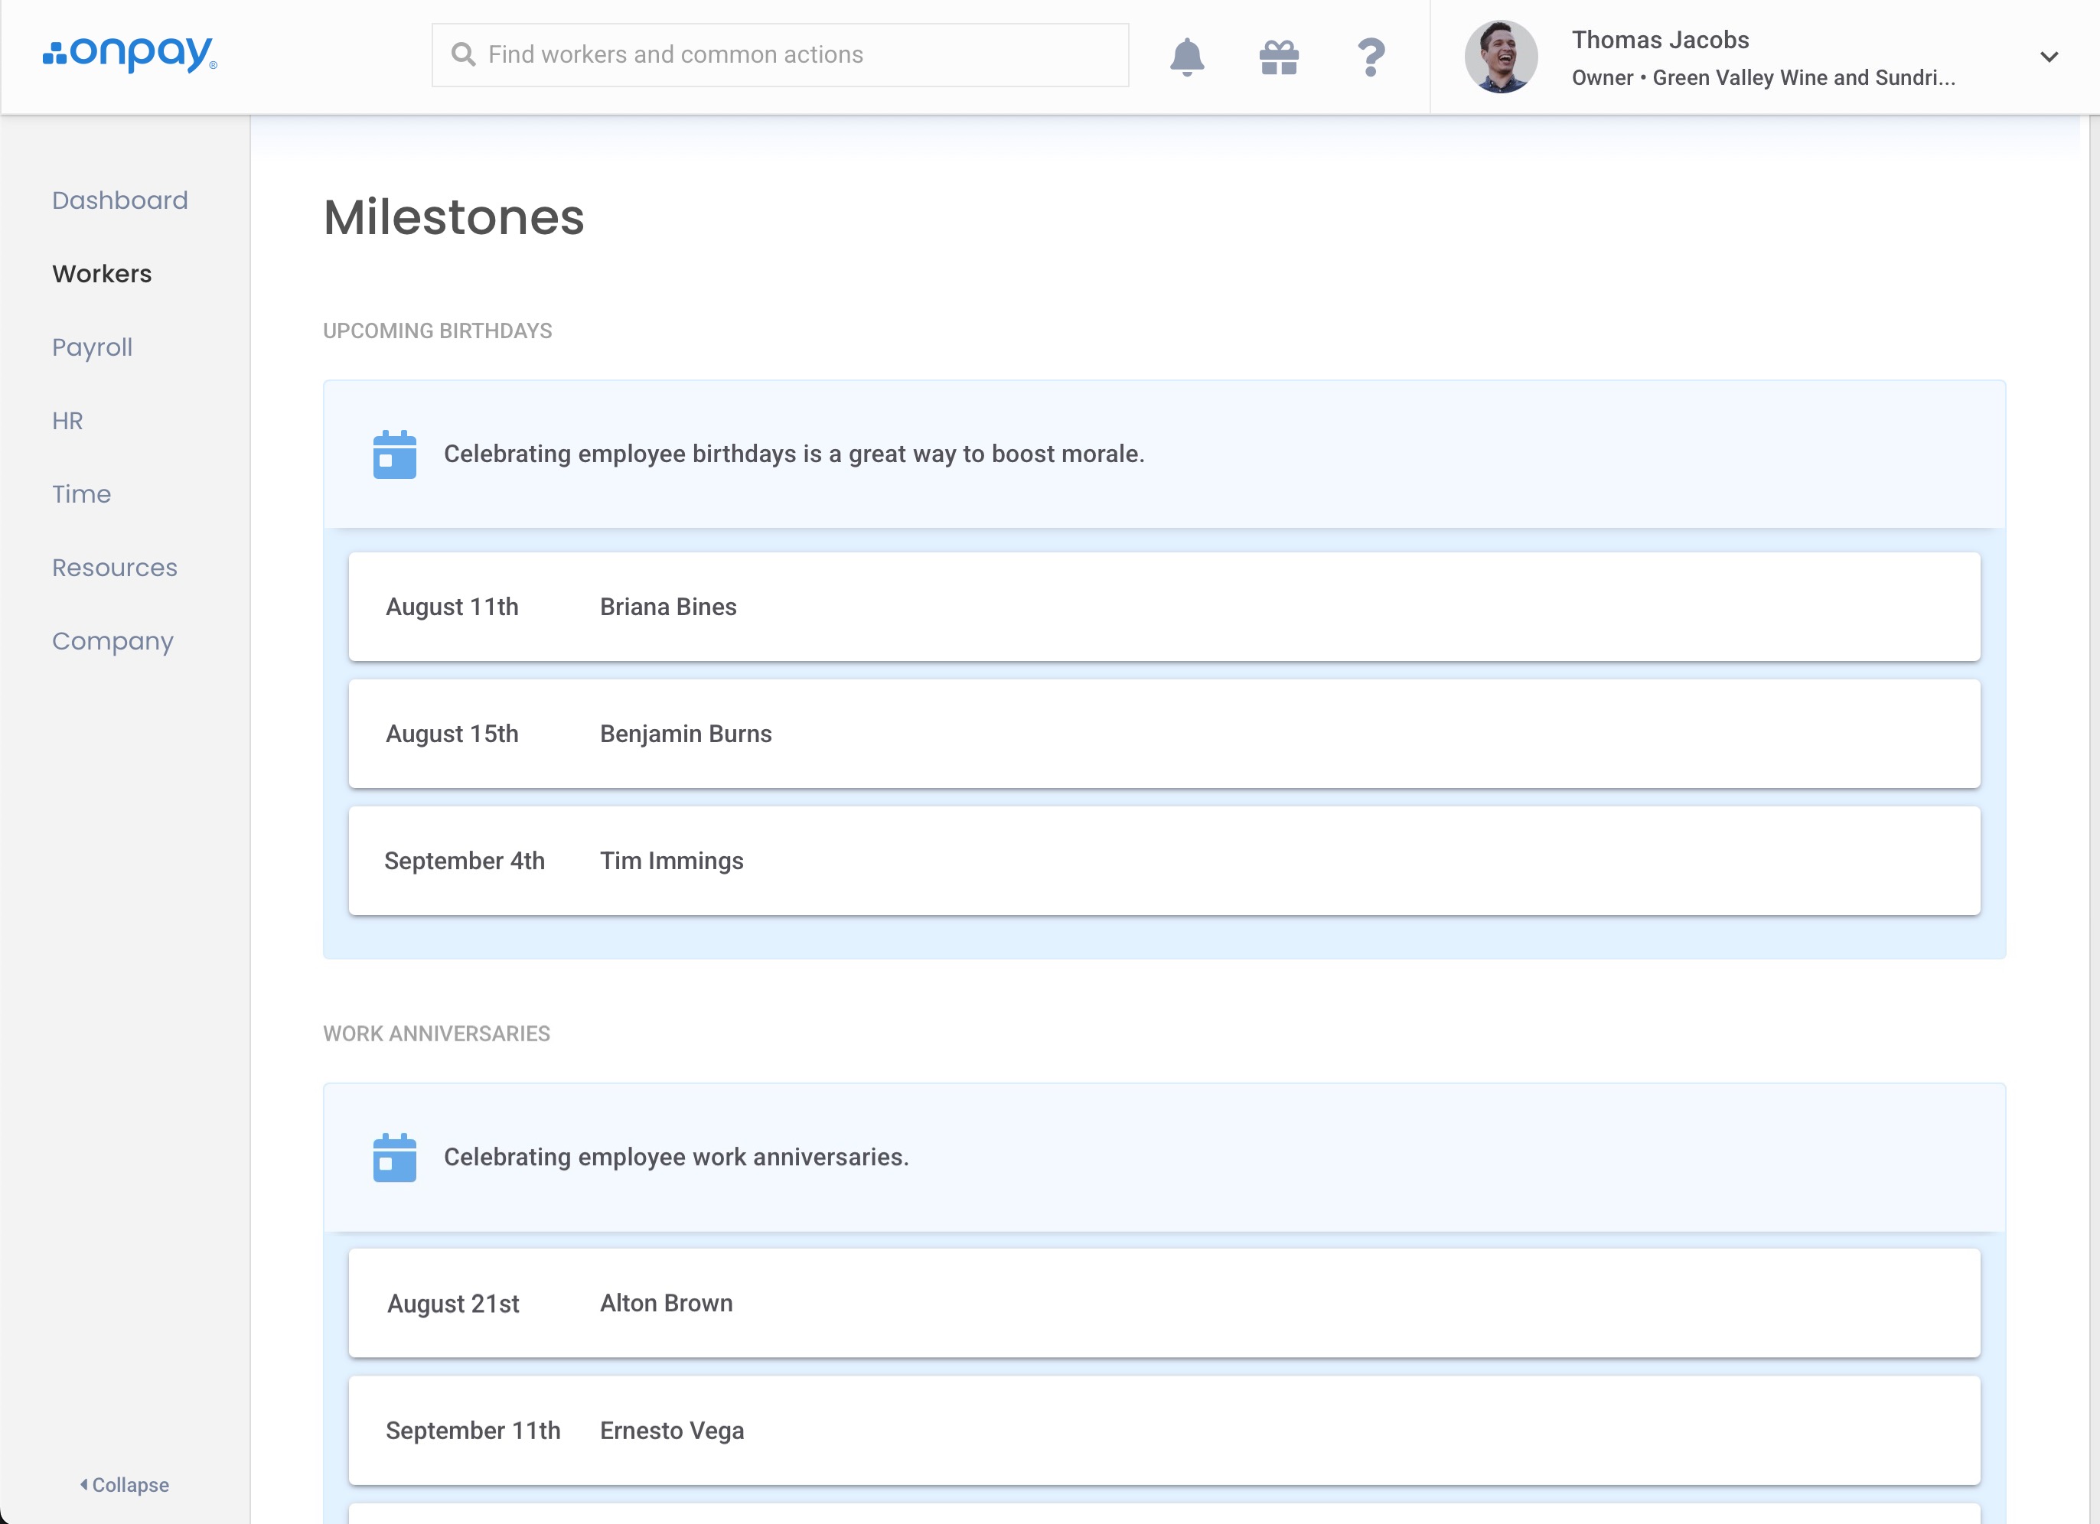Viewport: 2100px width, 1524px height.
Task: Click Thomas Jacobs profile photo
Action: pos(1500,57)
